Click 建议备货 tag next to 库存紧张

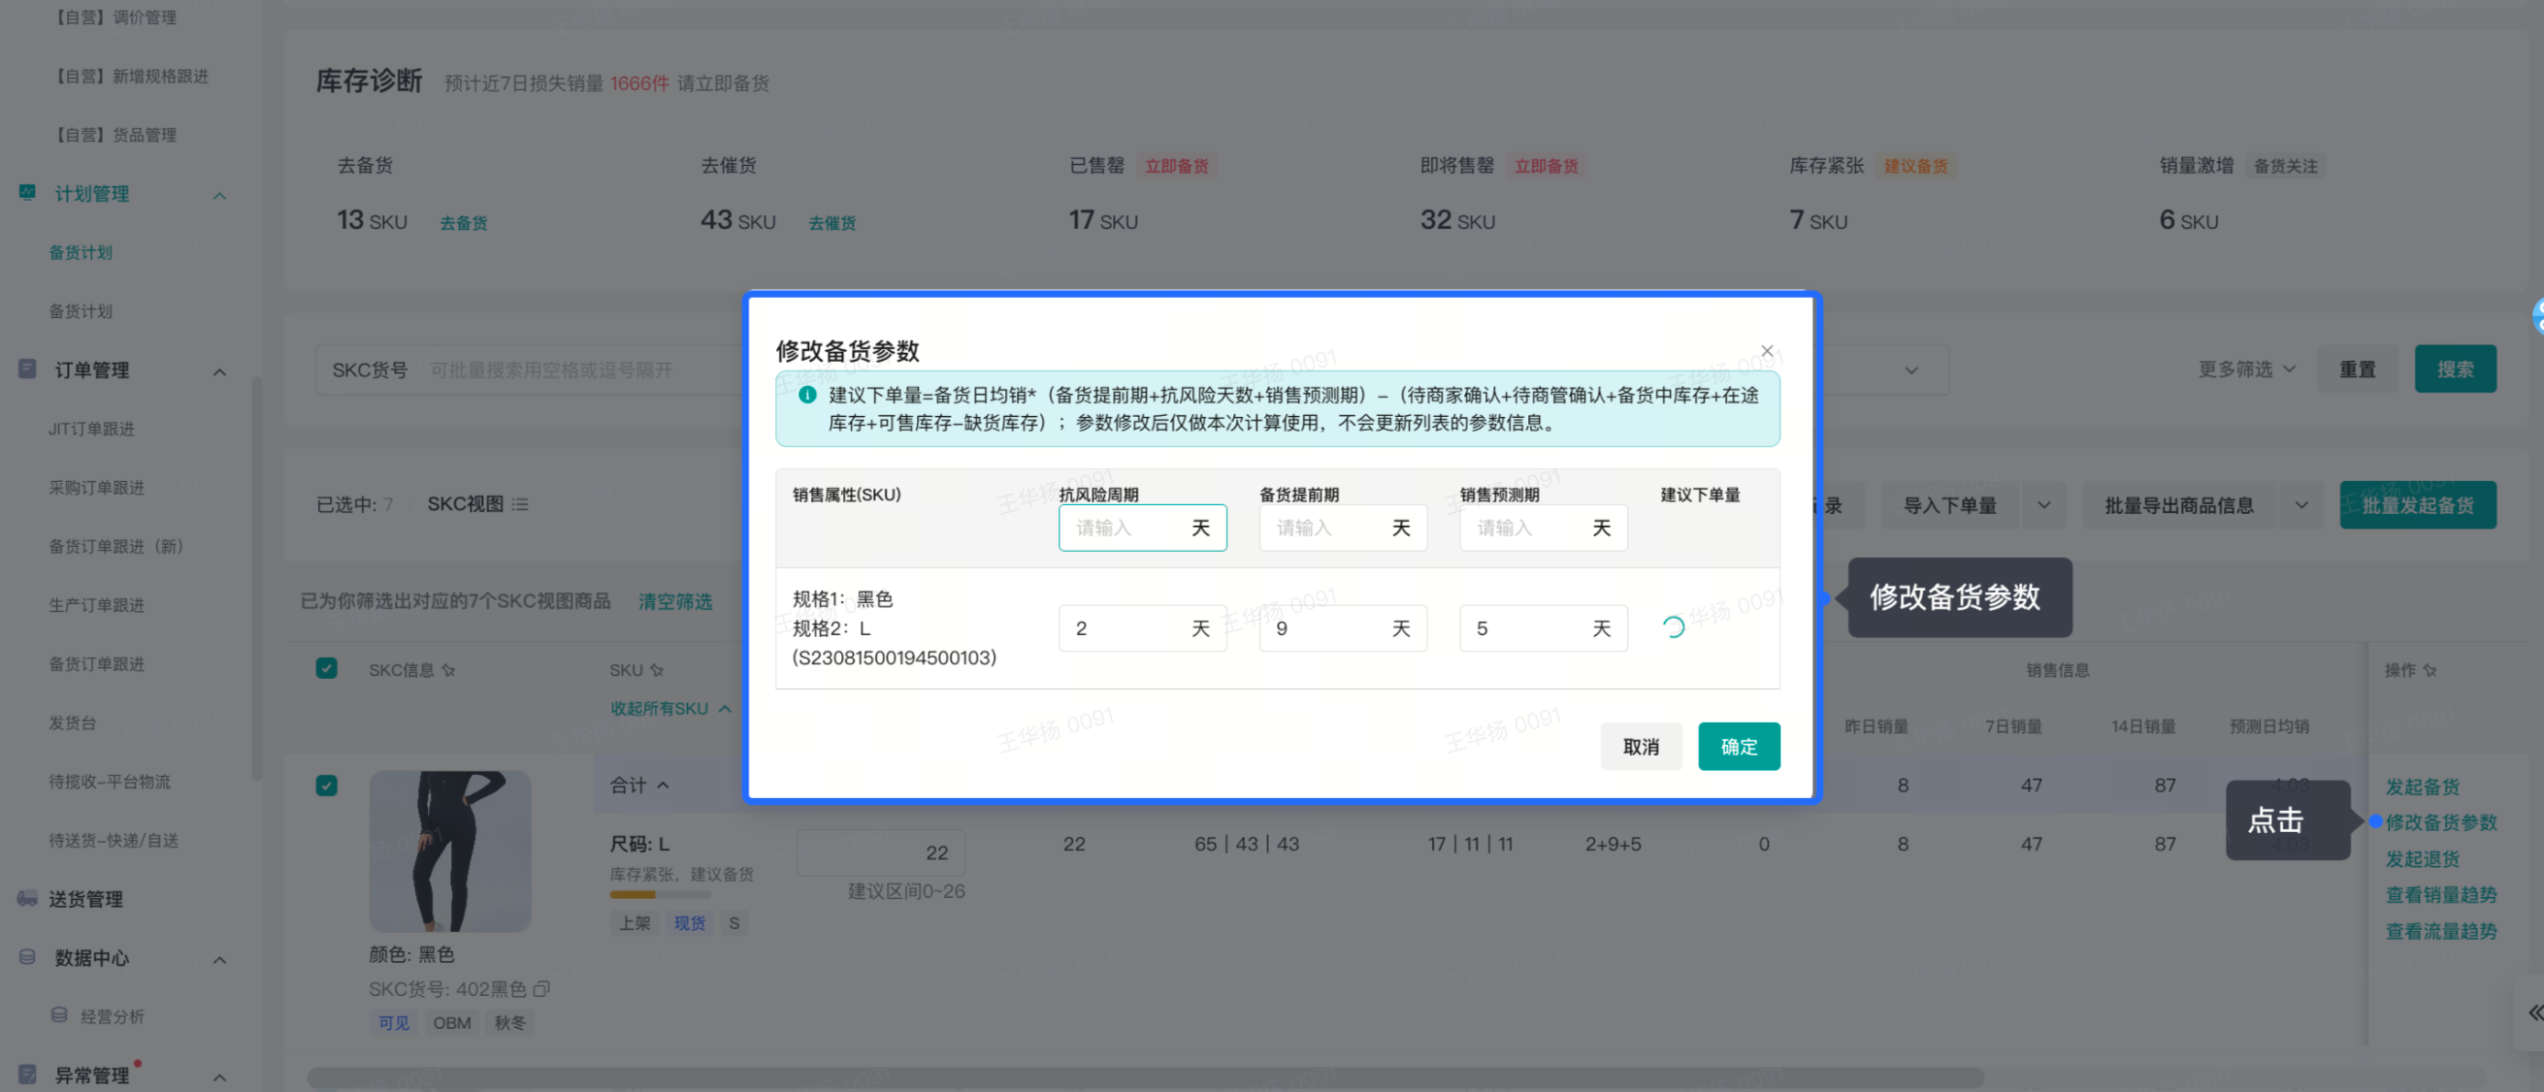[1916, 166]
